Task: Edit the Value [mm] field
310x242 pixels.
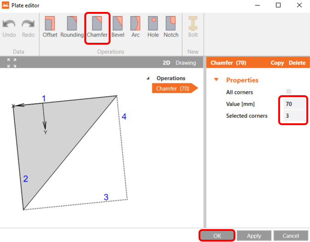Action: 294,104
